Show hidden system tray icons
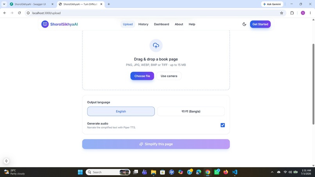 pos(272,172)
